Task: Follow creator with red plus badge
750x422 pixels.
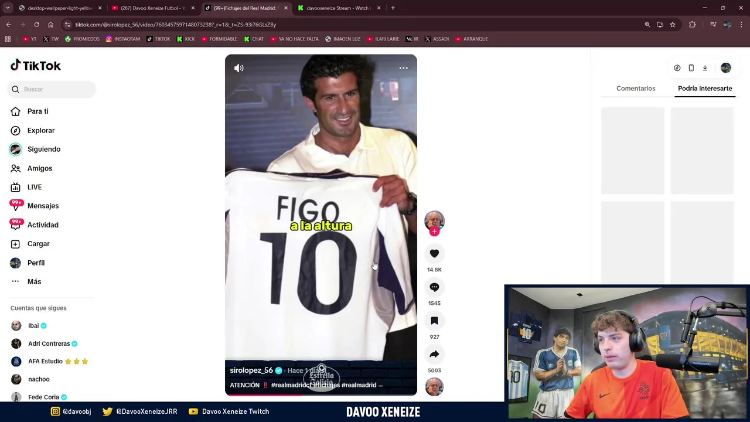Action: pyautogui.click(x=434, y=232)
